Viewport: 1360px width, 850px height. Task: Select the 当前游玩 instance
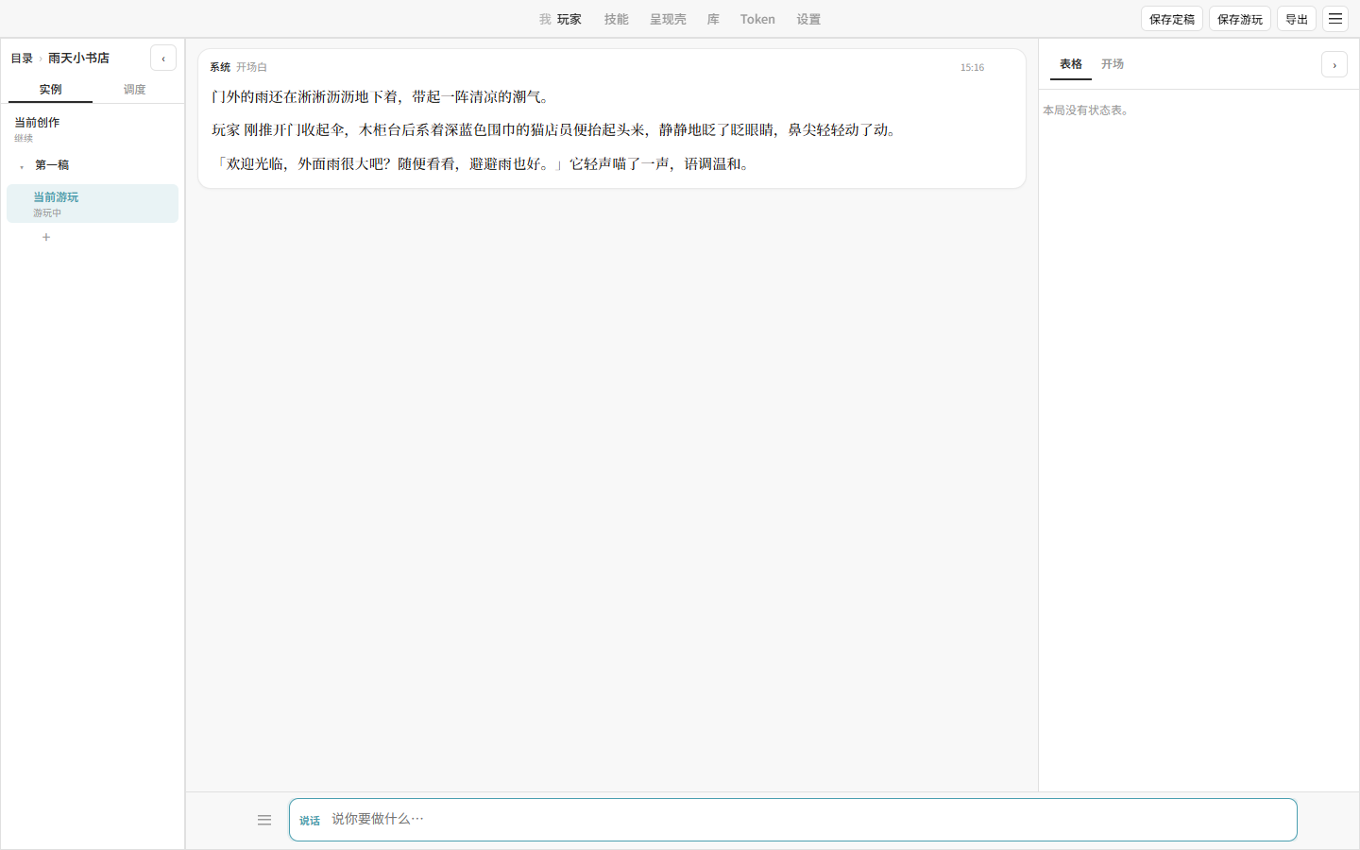click(x=93, y=204)
